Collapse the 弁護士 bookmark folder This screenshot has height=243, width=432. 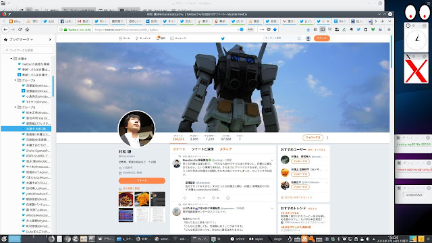click(11, 59)
